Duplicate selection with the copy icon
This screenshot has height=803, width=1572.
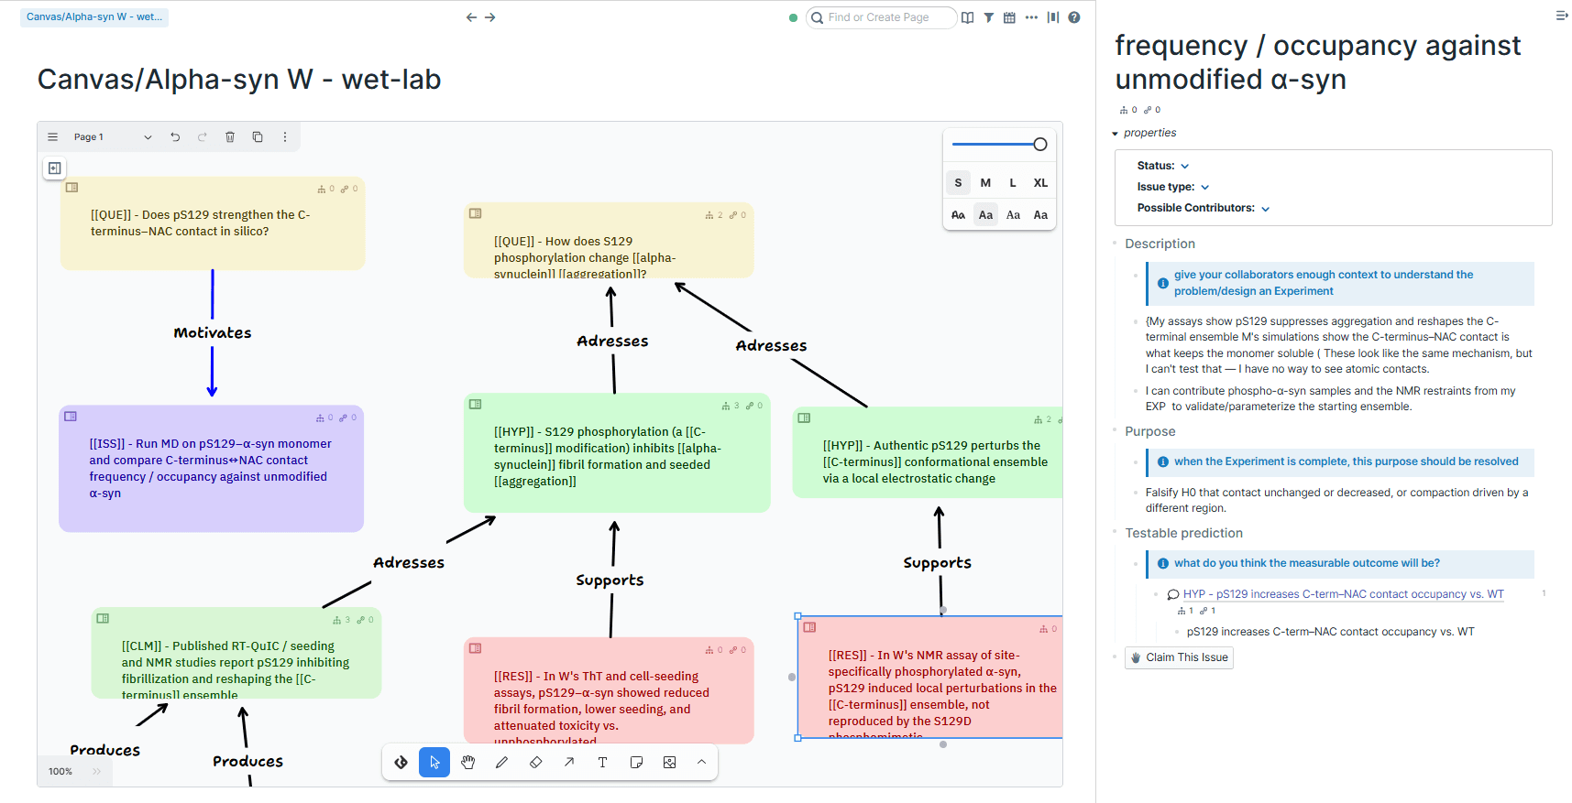pyautogui.click(x=258, y=137)
